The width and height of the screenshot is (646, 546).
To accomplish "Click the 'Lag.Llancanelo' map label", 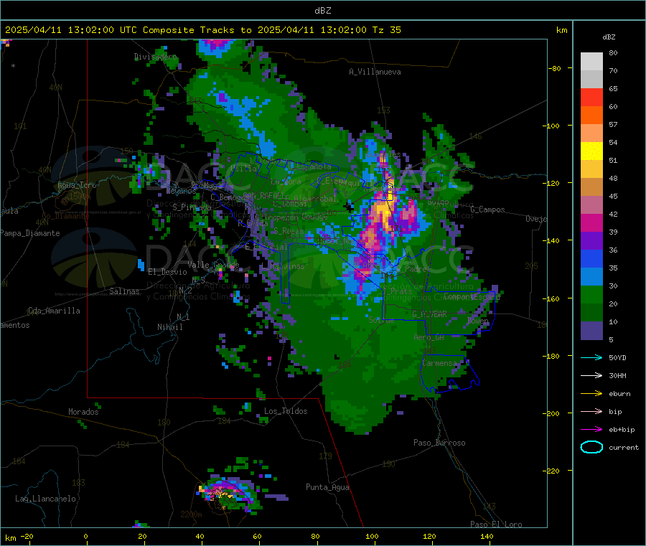I will click(x=45, y=499).
